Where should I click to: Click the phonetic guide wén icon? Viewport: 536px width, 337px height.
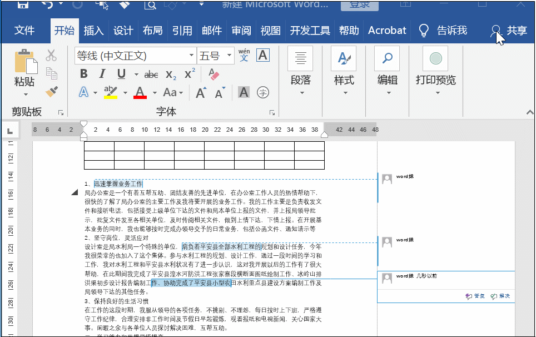coord(244,55)
